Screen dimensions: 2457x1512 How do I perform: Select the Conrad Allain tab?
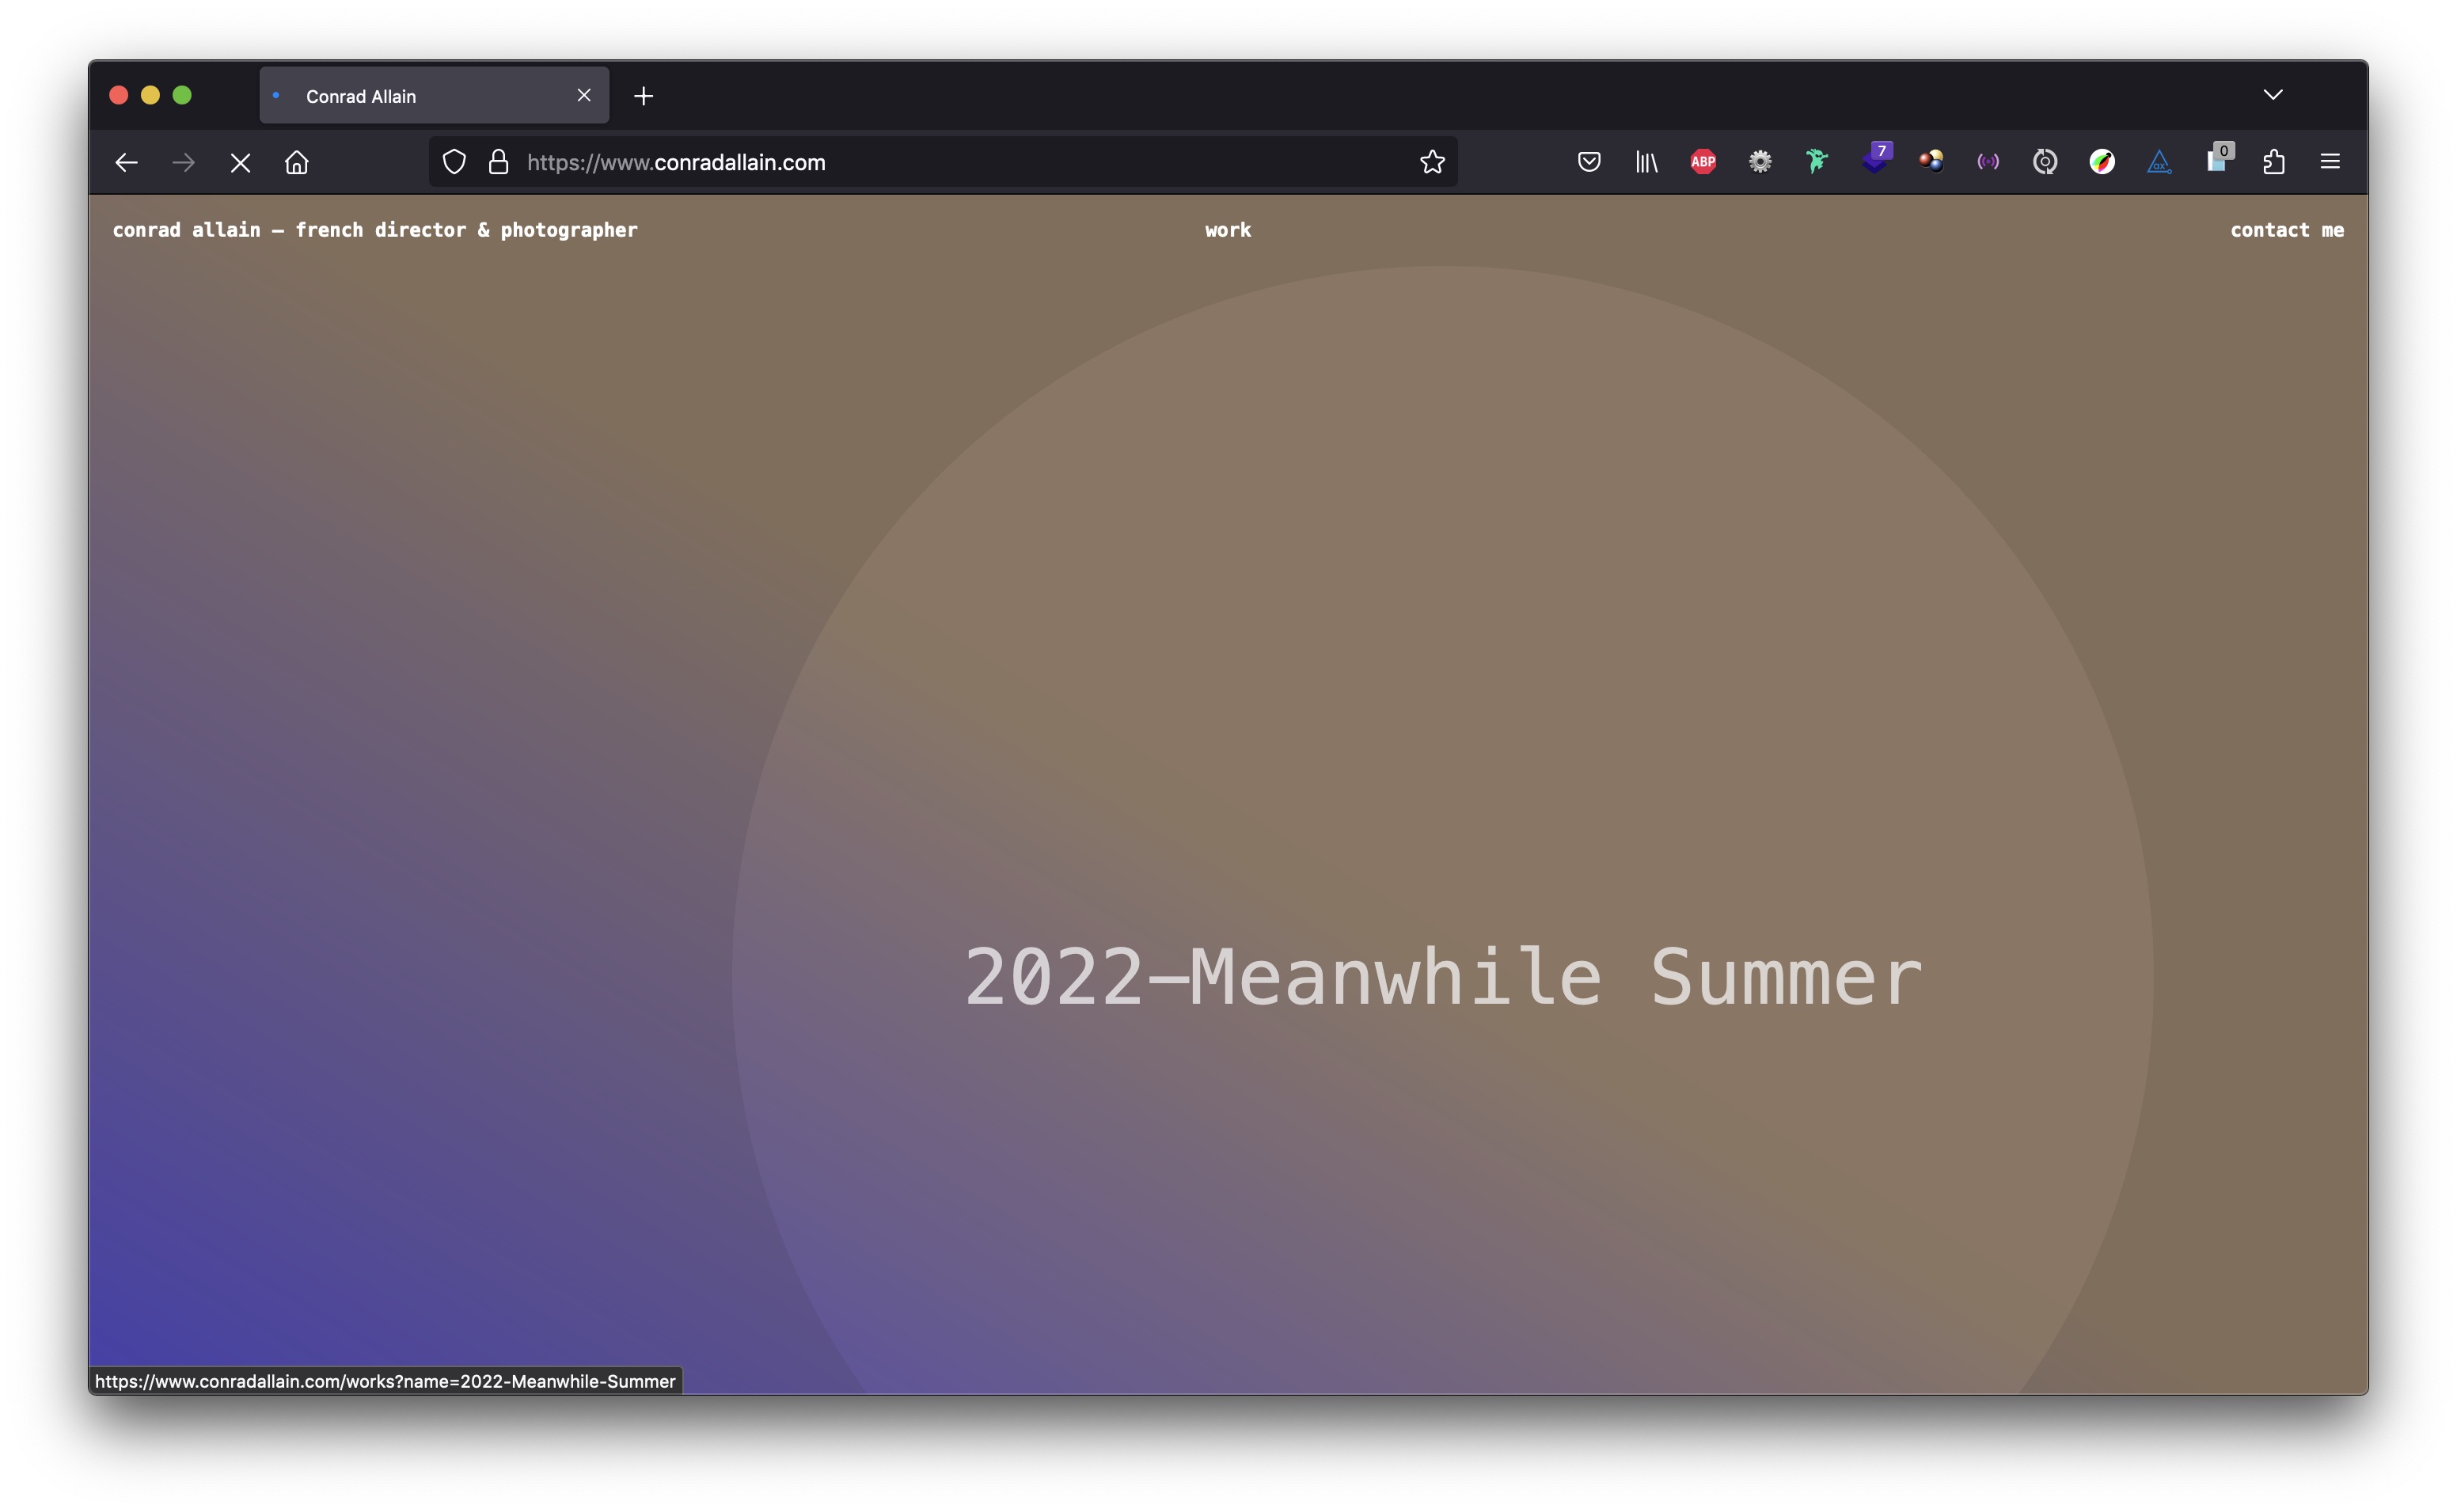434,96
